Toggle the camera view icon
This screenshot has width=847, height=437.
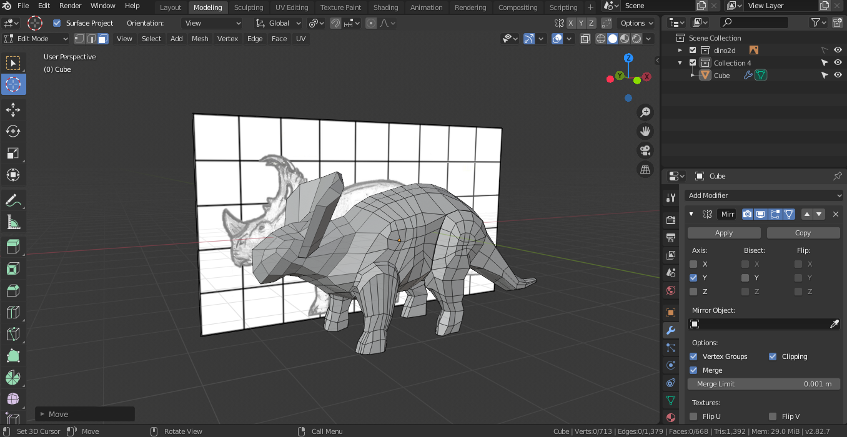[645, 150]
